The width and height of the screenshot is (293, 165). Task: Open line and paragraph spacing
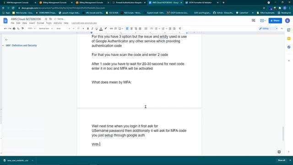click(x=146, y=28)
